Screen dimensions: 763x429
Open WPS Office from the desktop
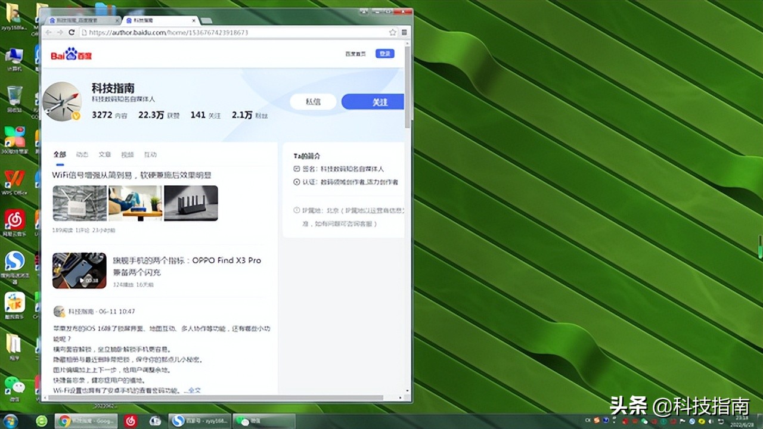coord(14,179)
